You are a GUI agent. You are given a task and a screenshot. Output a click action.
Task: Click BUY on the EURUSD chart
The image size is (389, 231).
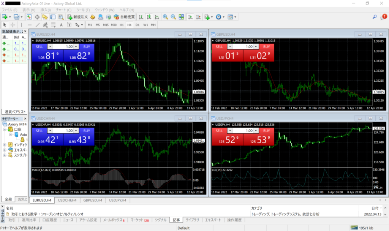[87, 47]
